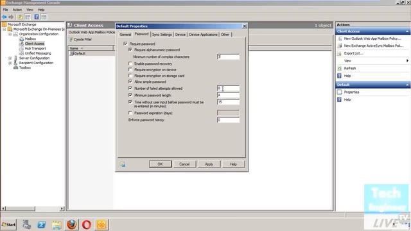Image resolution: width=411 pixels, height=231 pixels.
Task: Click the blue Help toolbar icon
Action: coord(37,17)
